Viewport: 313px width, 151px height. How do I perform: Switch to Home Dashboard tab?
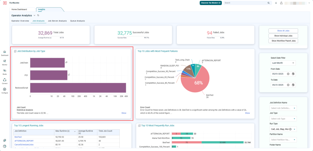coord(19,9)
